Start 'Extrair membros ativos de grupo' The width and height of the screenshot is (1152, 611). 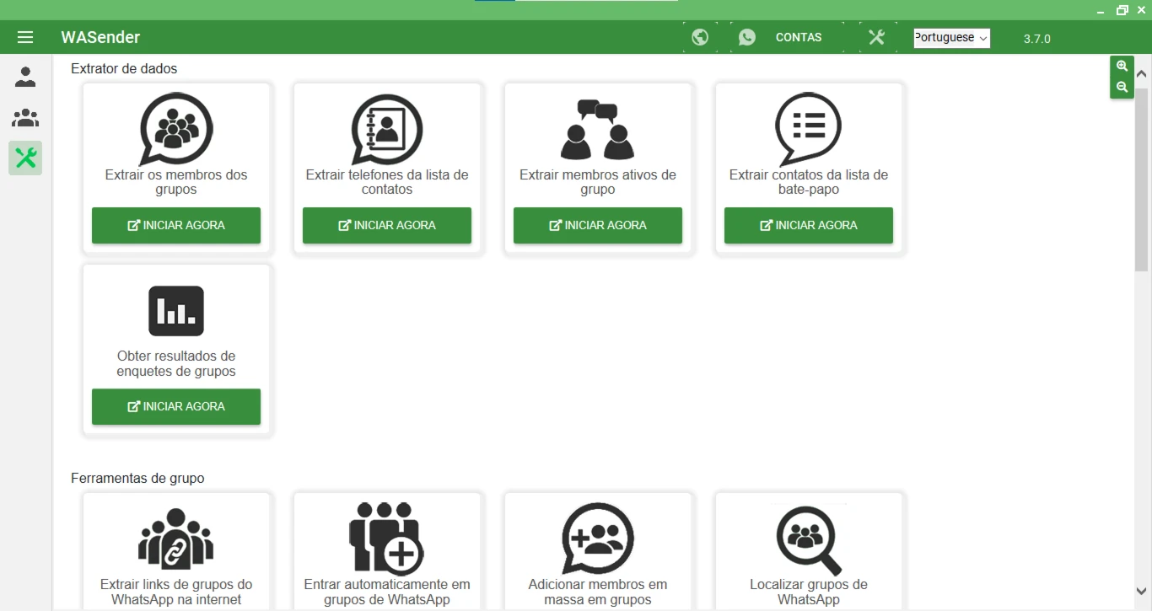(x=598, y=225)
